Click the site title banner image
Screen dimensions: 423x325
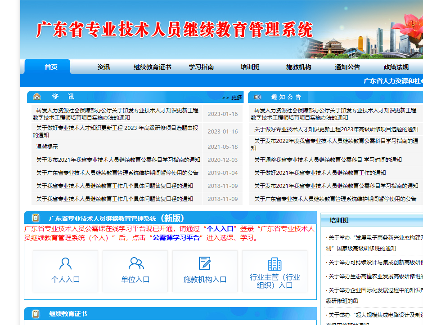point(174,29)
